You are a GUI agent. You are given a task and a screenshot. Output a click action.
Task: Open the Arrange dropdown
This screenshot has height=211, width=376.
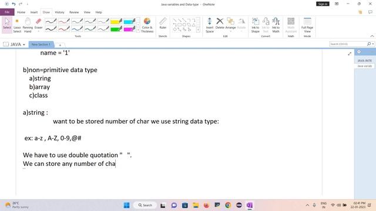point(230,25)
